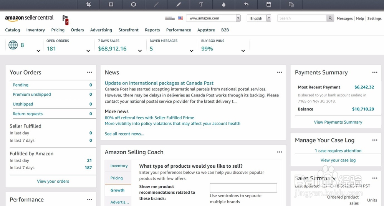Select the crop tool in annotation toolbar
The width and height of the screenshot is (384, 206).
tap(88, 5)
